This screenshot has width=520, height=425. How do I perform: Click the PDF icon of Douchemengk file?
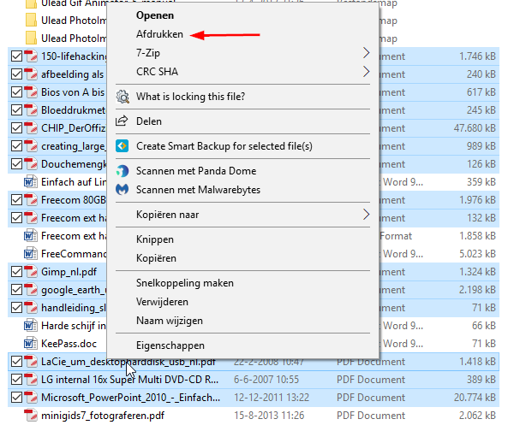coord(31,164)
